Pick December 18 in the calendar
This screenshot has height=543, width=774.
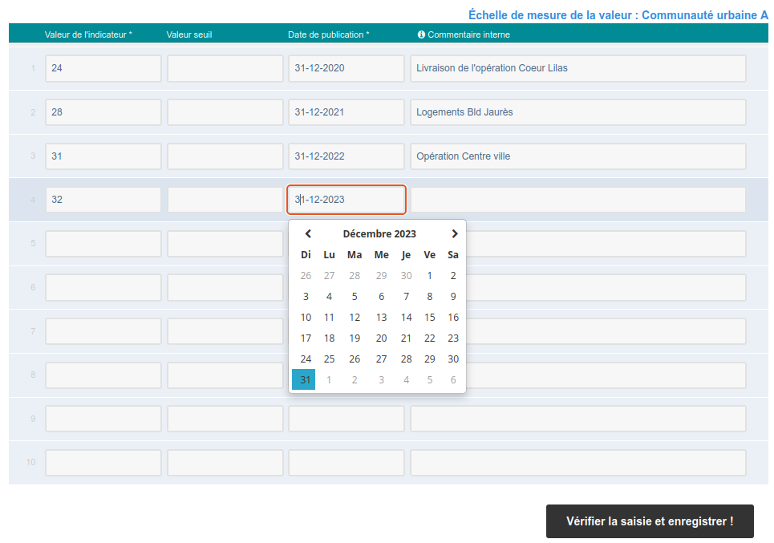pos(329,338)
